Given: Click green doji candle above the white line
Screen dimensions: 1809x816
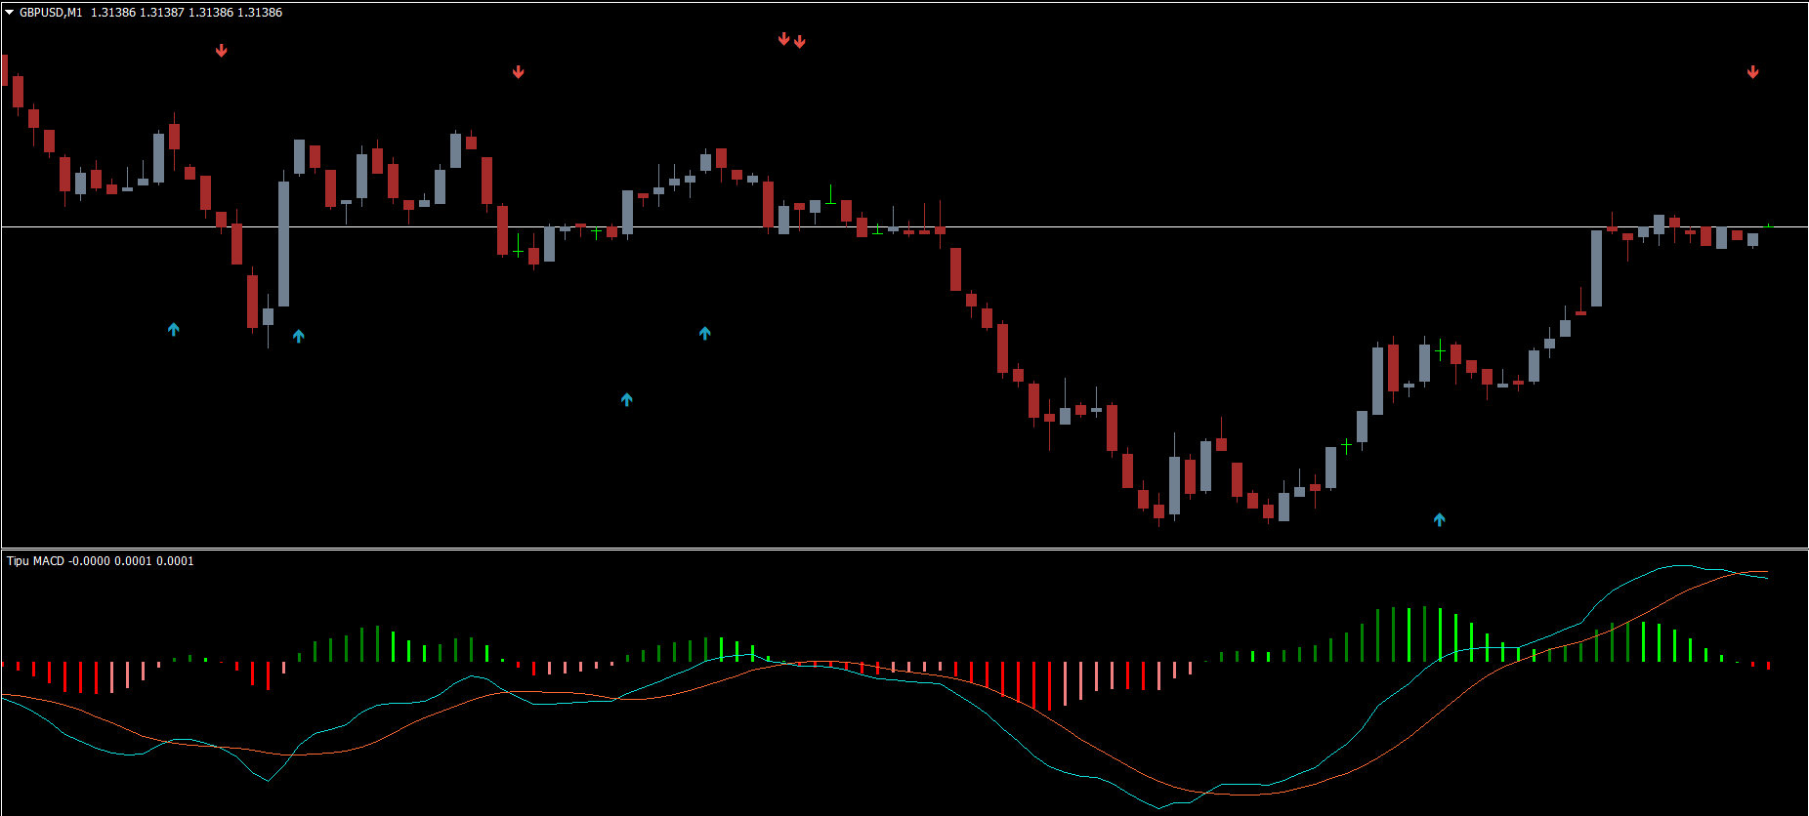Looking at the screenshot, I should tap(830, 196).
